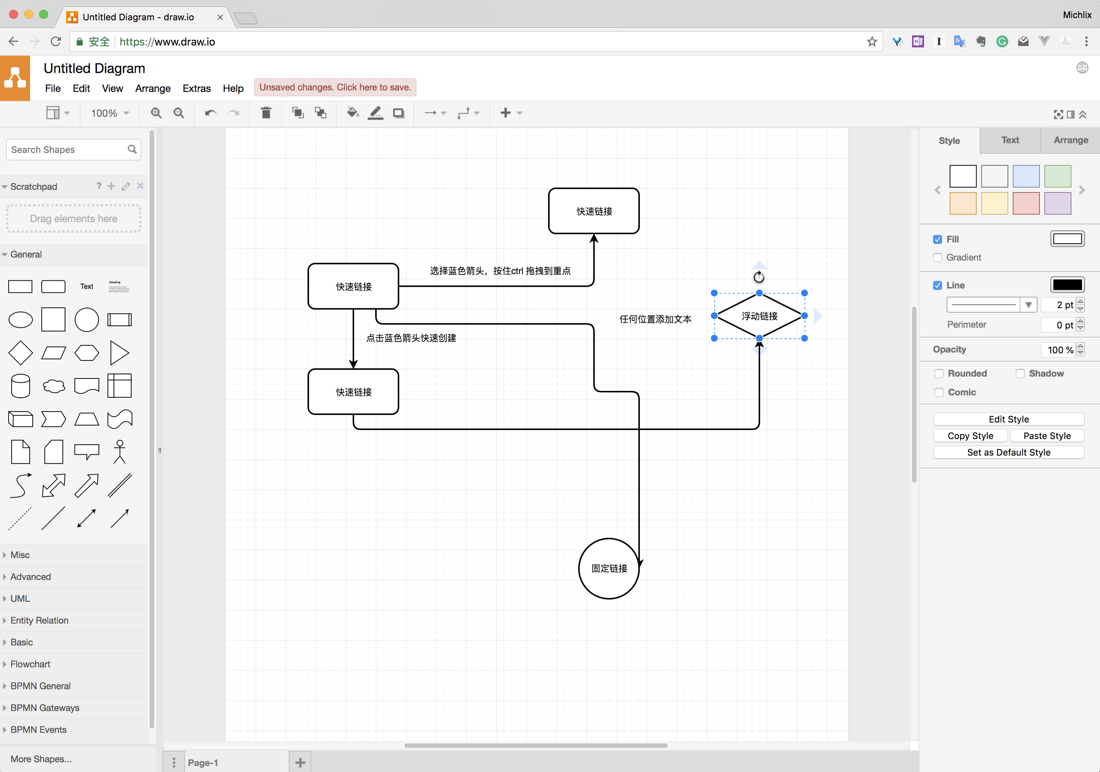The width and height of the screenshot is (1100, 772).
Task: Enable Rounded corners option
Action: tap(939, 373)
